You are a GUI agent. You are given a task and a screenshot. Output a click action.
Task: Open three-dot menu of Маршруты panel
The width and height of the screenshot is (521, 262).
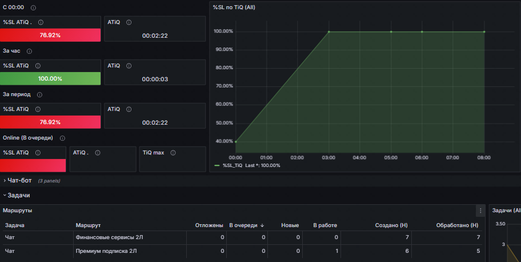tap(480, 211)
